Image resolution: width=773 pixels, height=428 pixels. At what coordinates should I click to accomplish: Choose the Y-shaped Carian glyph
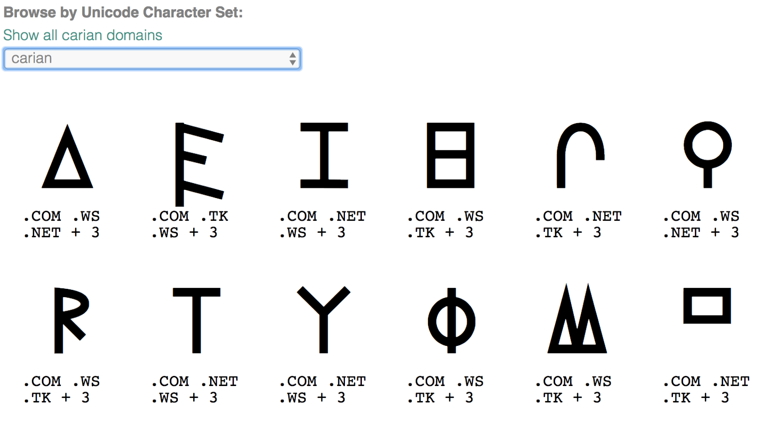[x=323, y=319]
